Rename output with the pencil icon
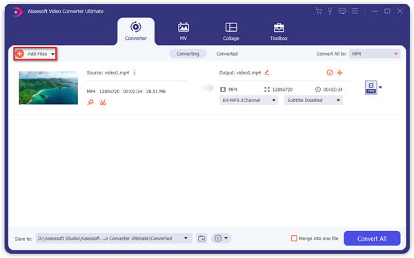The height and width of the screenshot is (258, 414). tap(266, 72)
